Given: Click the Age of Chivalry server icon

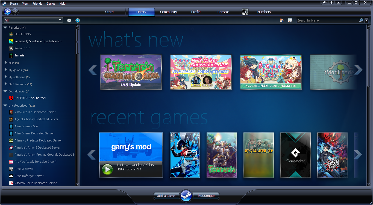Looking at the screenshot, I should [x=11, y=119].
